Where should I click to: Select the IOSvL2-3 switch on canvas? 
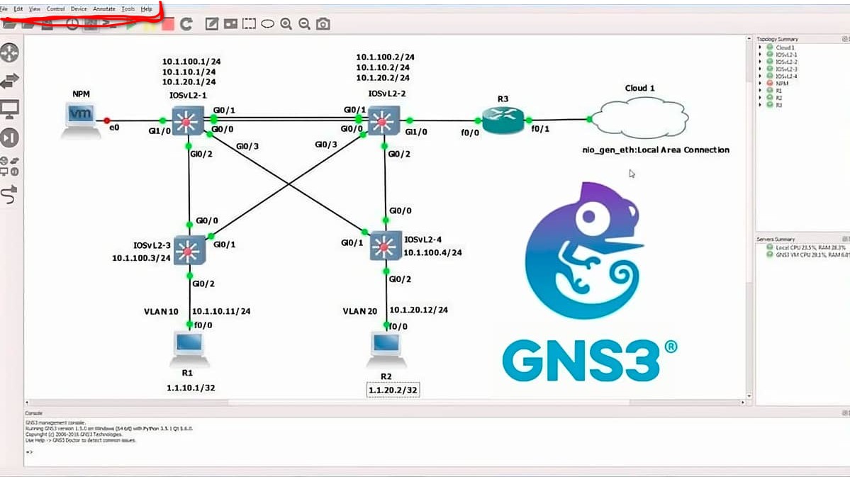click(x=189, y=250)
